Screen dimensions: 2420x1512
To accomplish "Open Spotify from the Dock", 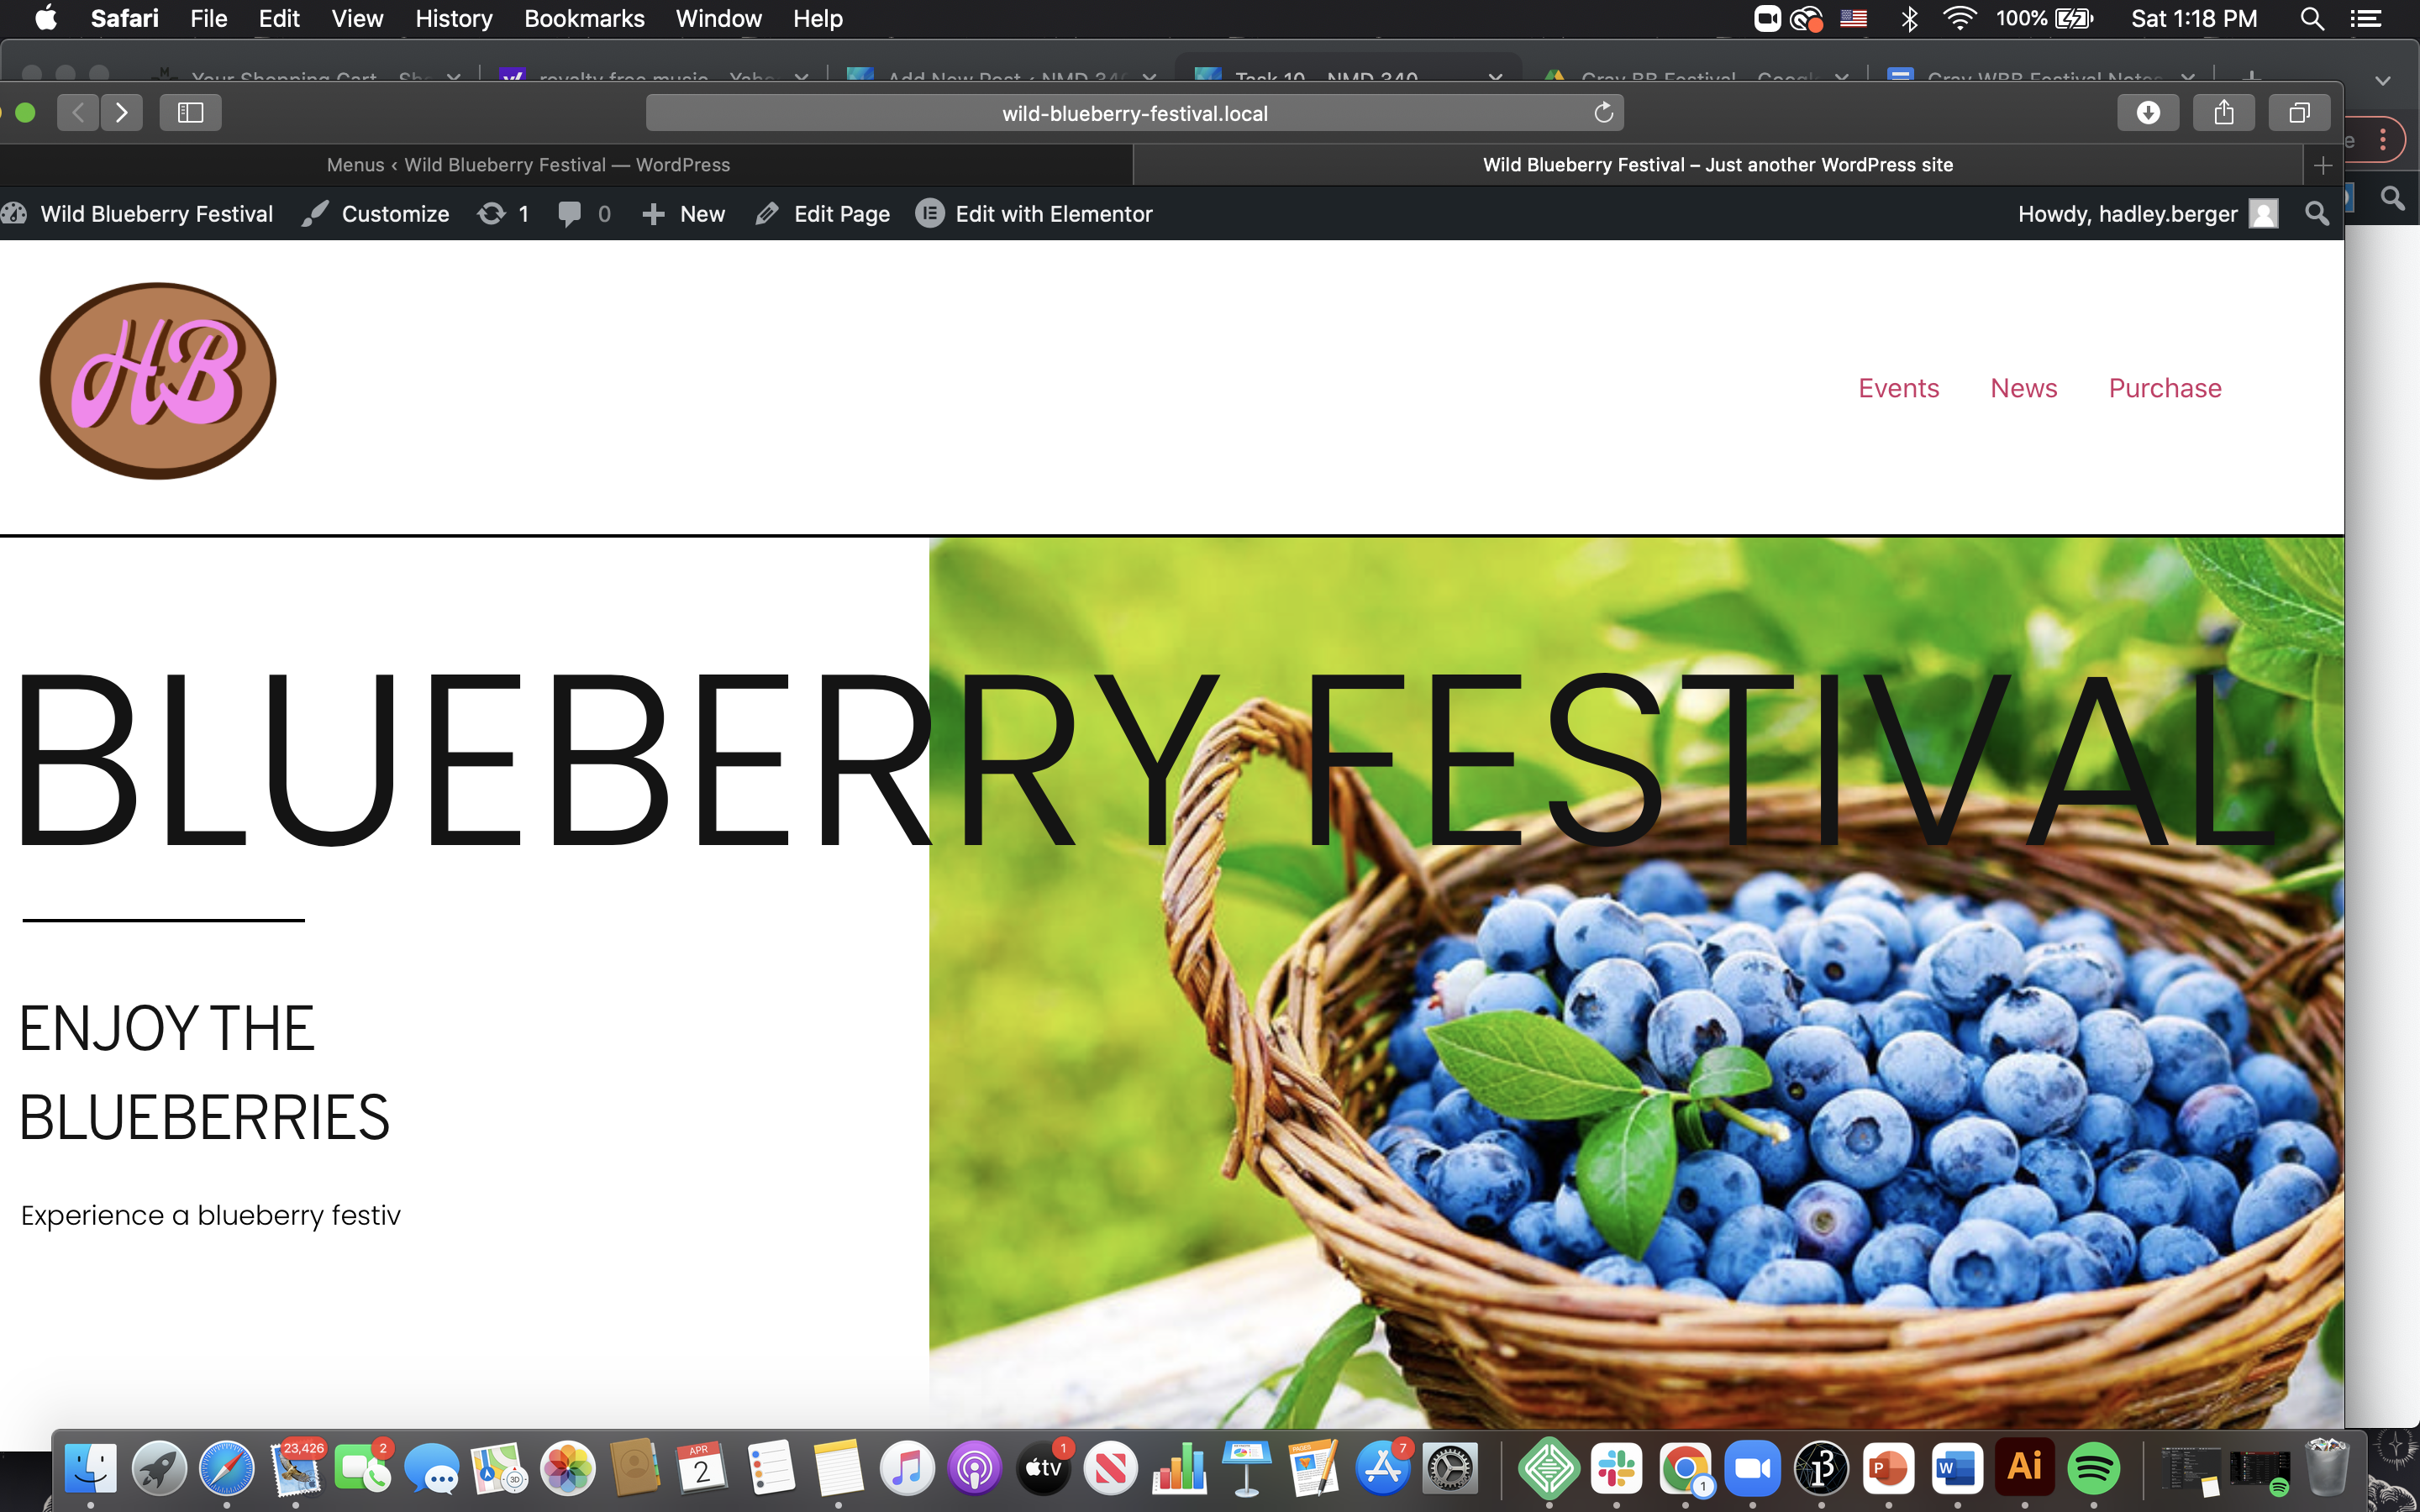I will tap(2093, 1468).
